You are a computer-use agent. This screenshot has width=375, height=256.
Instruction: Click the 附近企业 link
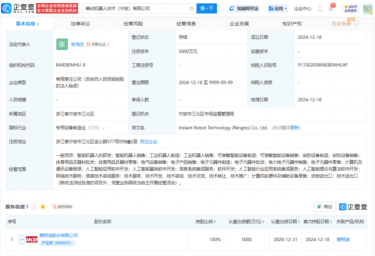point(149,142)
